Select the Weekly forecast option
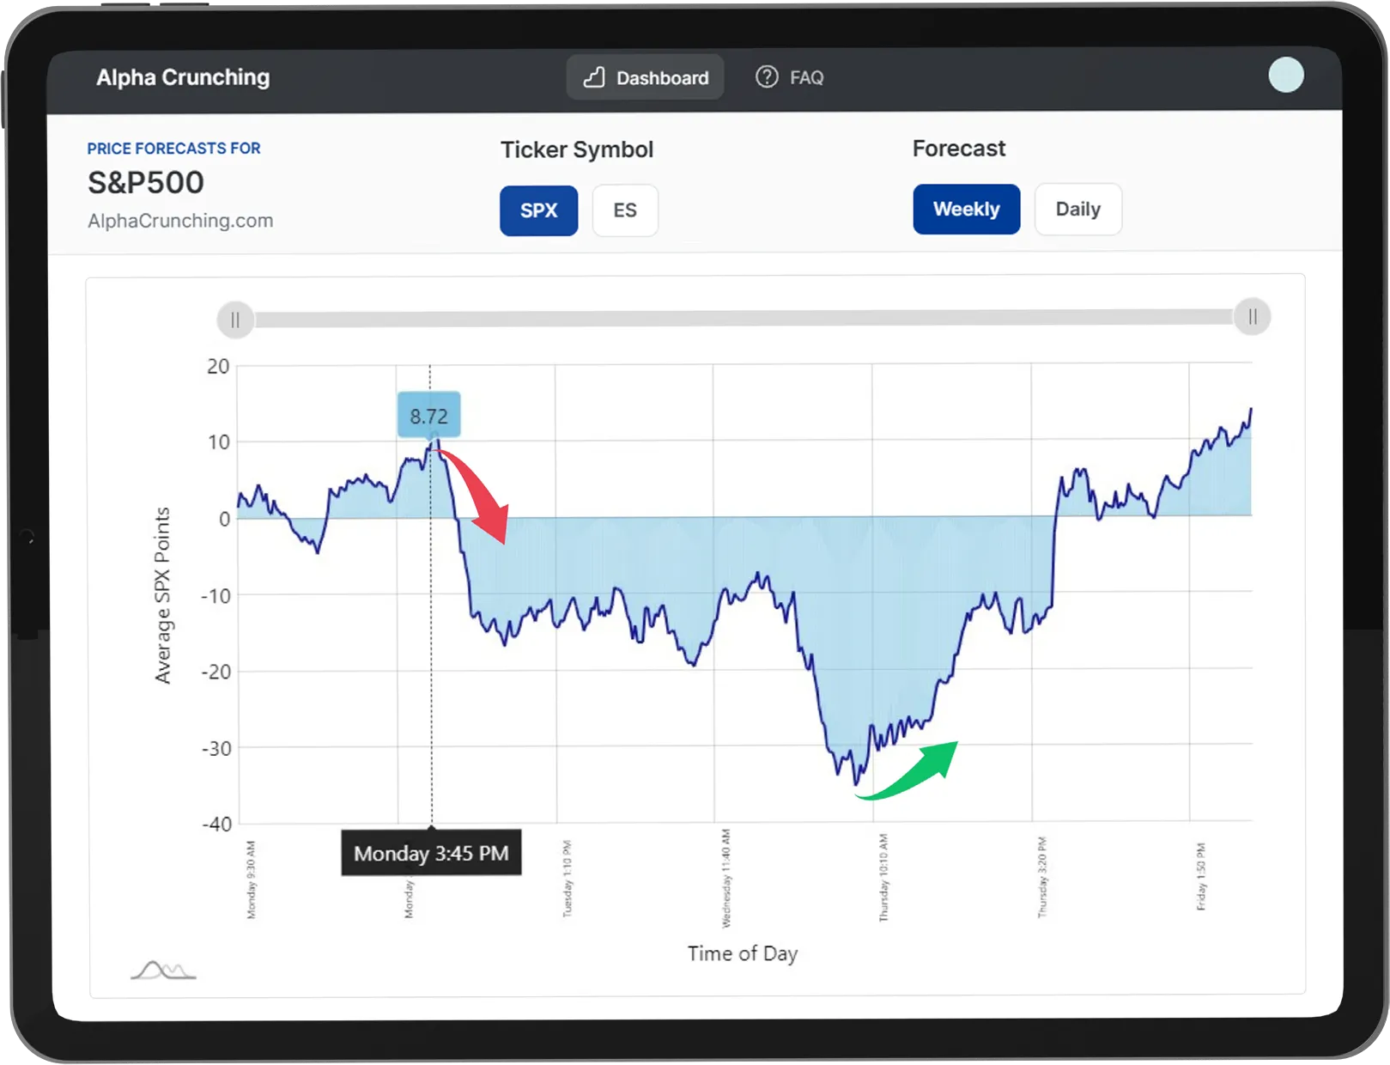This screenshot has height=1065, width=1390. click(966, 209)
